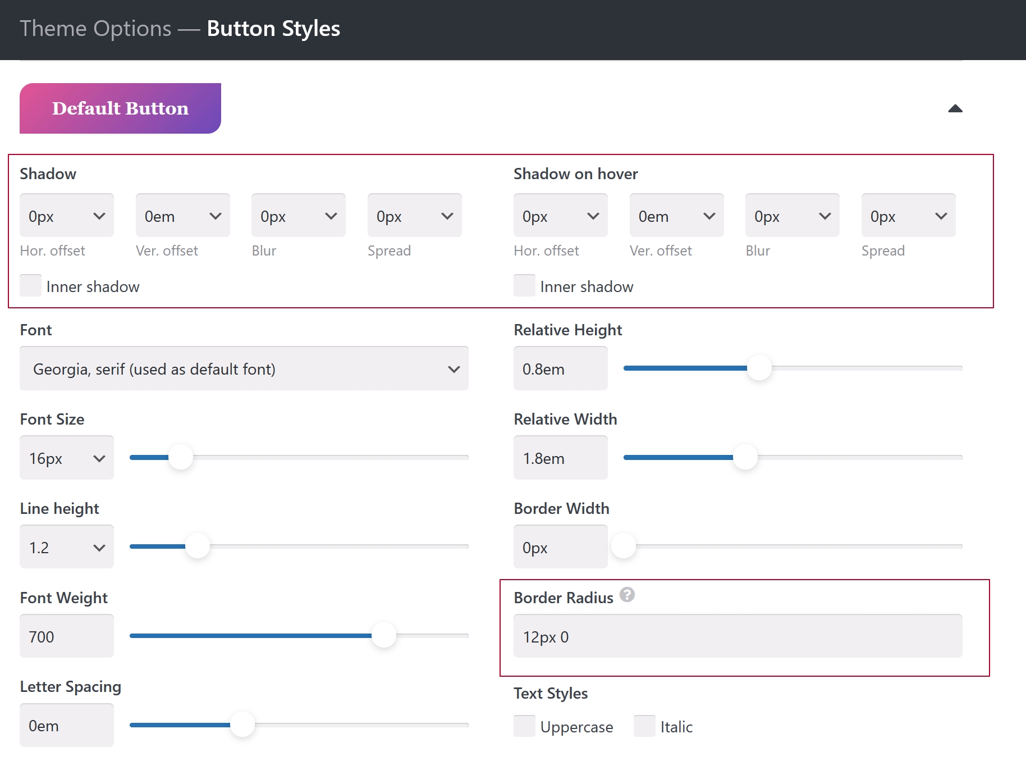
Task: Click the Border Width slider handle
Action: [624, 546]
